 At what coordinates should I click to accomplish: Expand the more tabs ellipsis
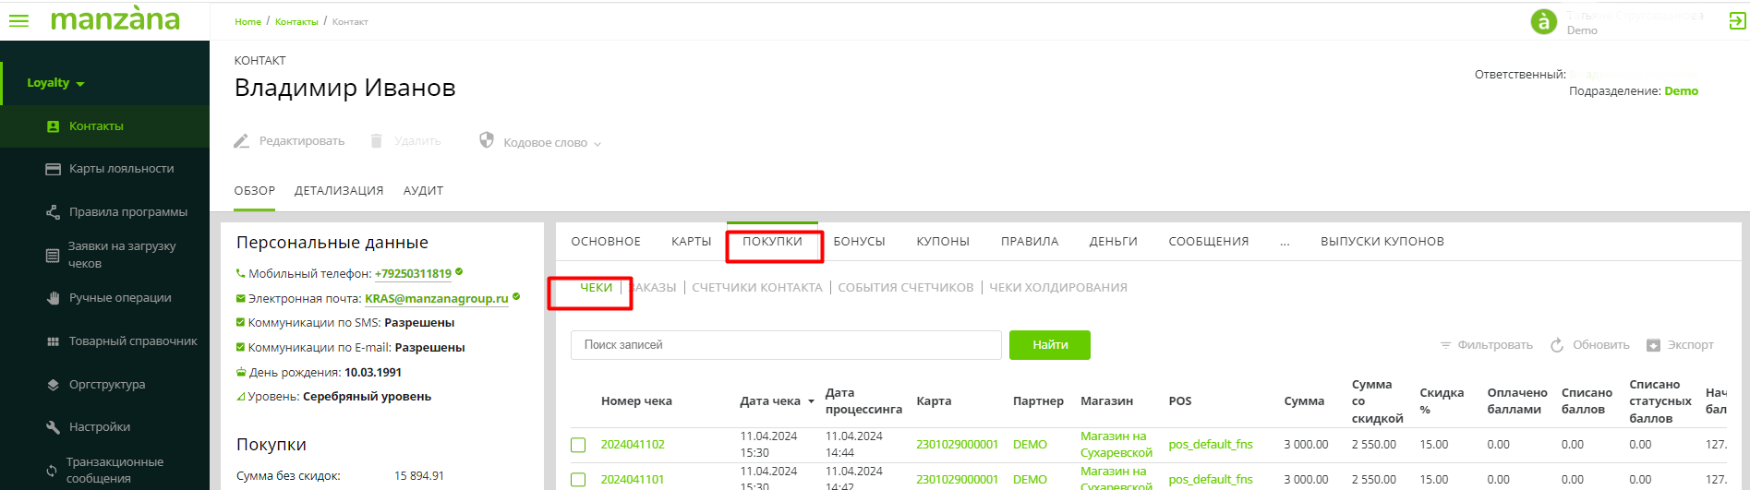click(1285, 242)
